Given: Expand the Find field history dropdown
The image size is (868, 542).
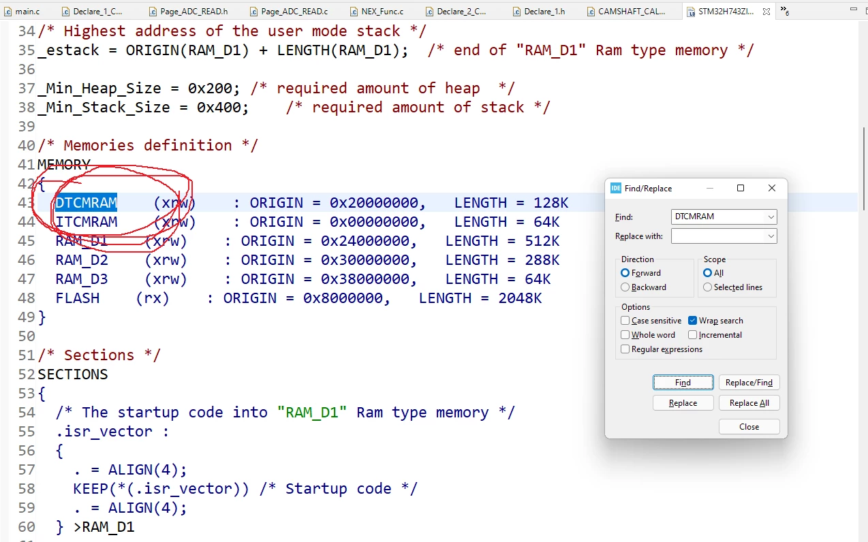Looking at the screenshot, I should [x=771, y=217].
